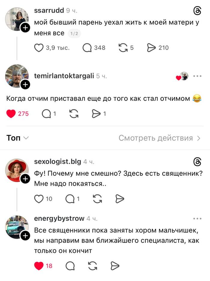Screen dimensions: 210x281
Task: Click the share arrow under sexologist.blg's comment
Action: pyautogui.click(x=119, y=199)
